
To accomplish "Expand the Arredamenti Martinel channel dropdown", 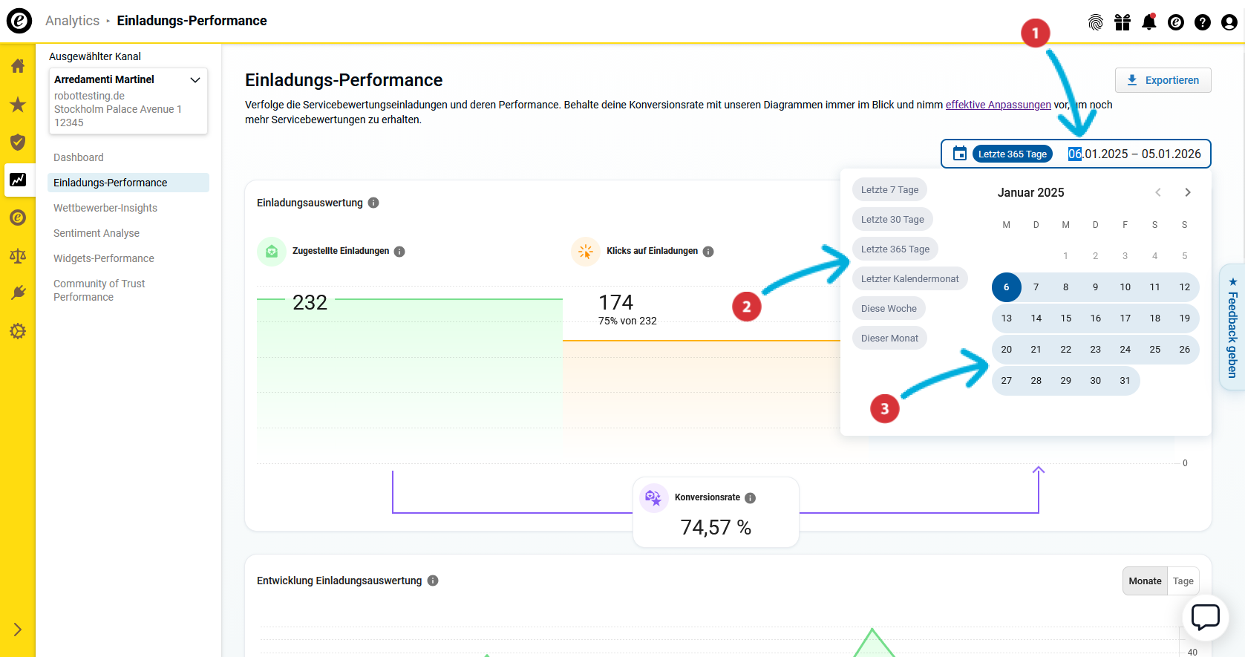I will (x=195, y=79).
